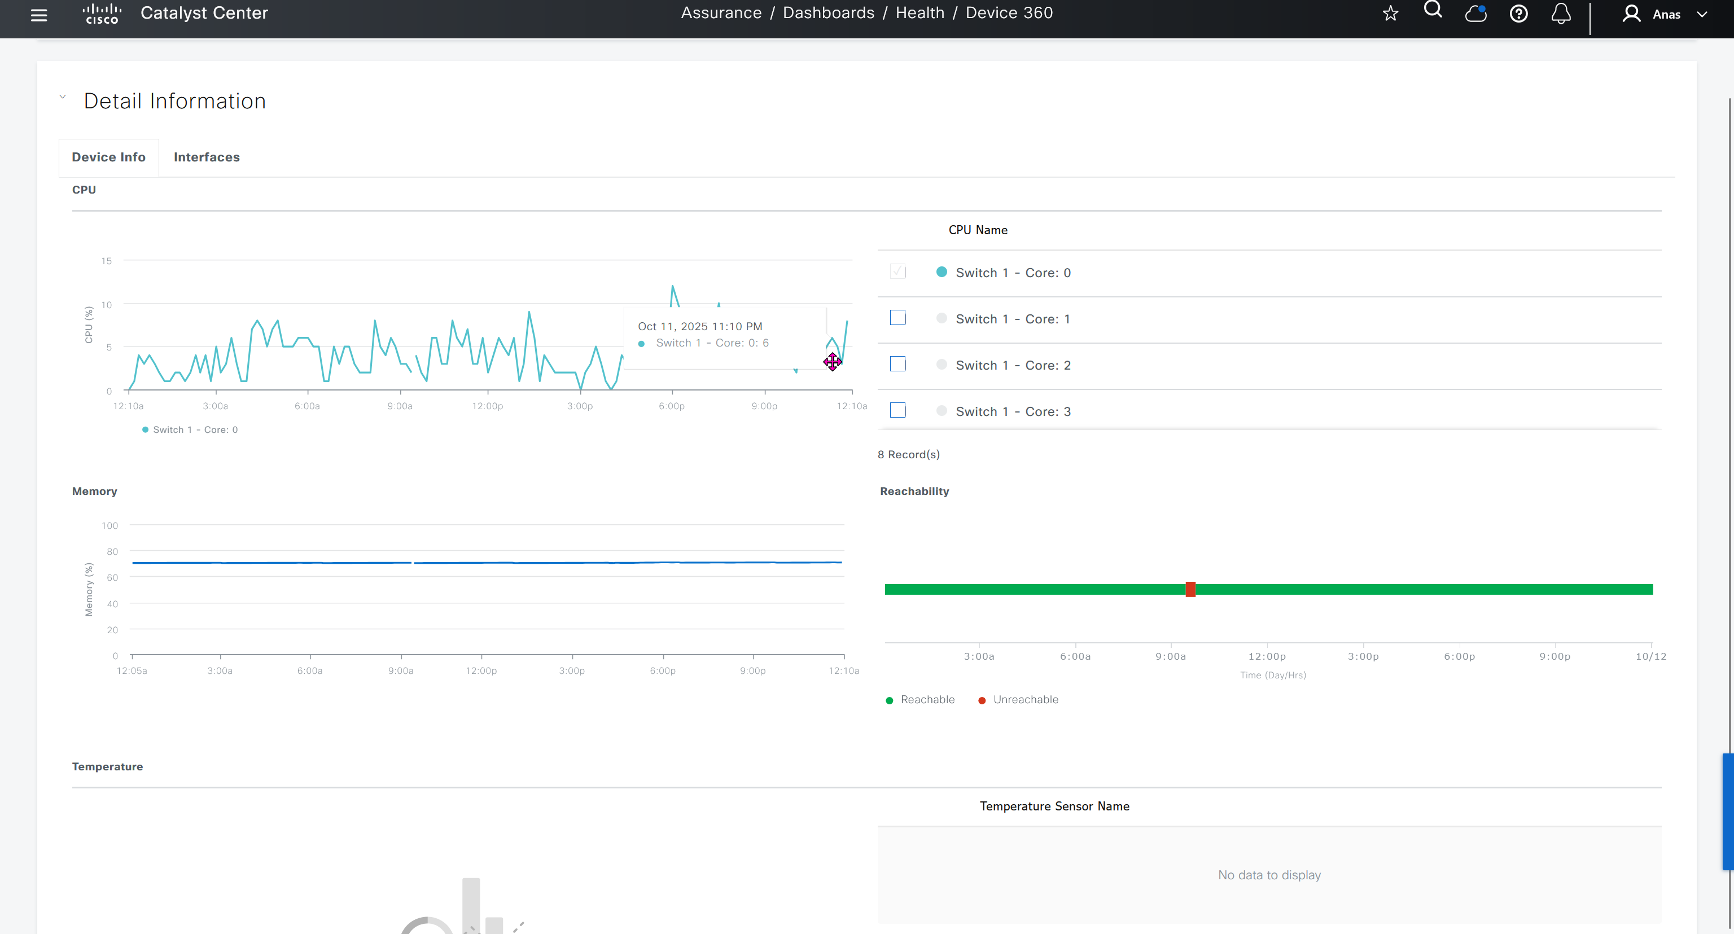
Task: Switch to the Interfaces tab
Action: pyautogui.click(x=207, y=157)
